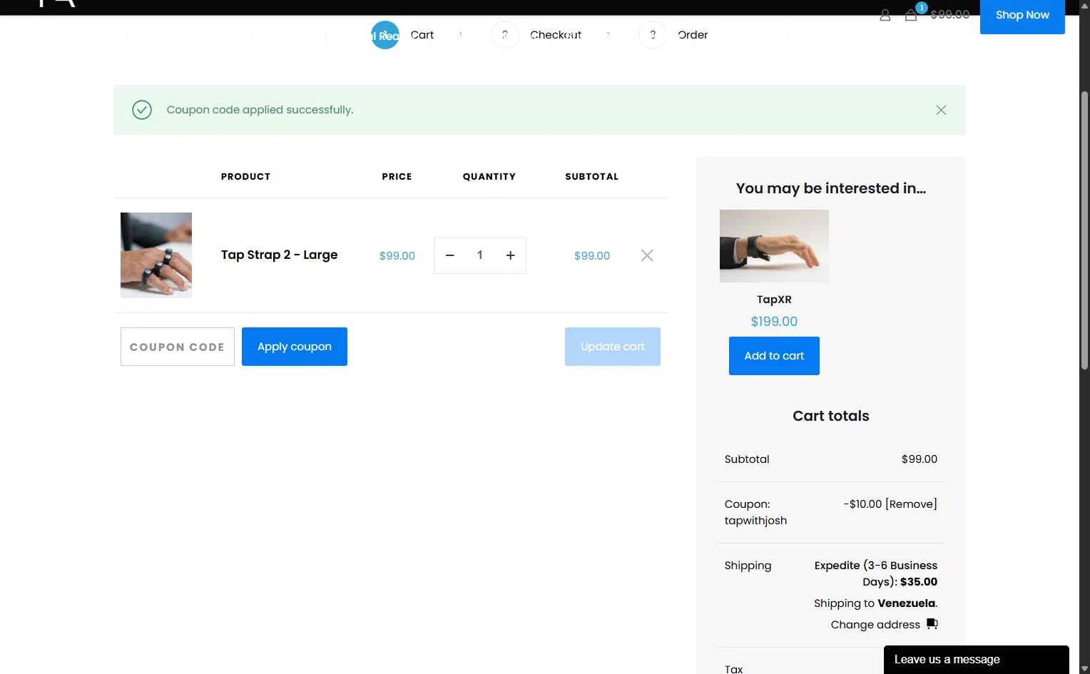Image resolution: width=1090 pixels, height=674 pixels.
Task: Remove Tap Strap 2 from cart
Action: pos(647,255)
